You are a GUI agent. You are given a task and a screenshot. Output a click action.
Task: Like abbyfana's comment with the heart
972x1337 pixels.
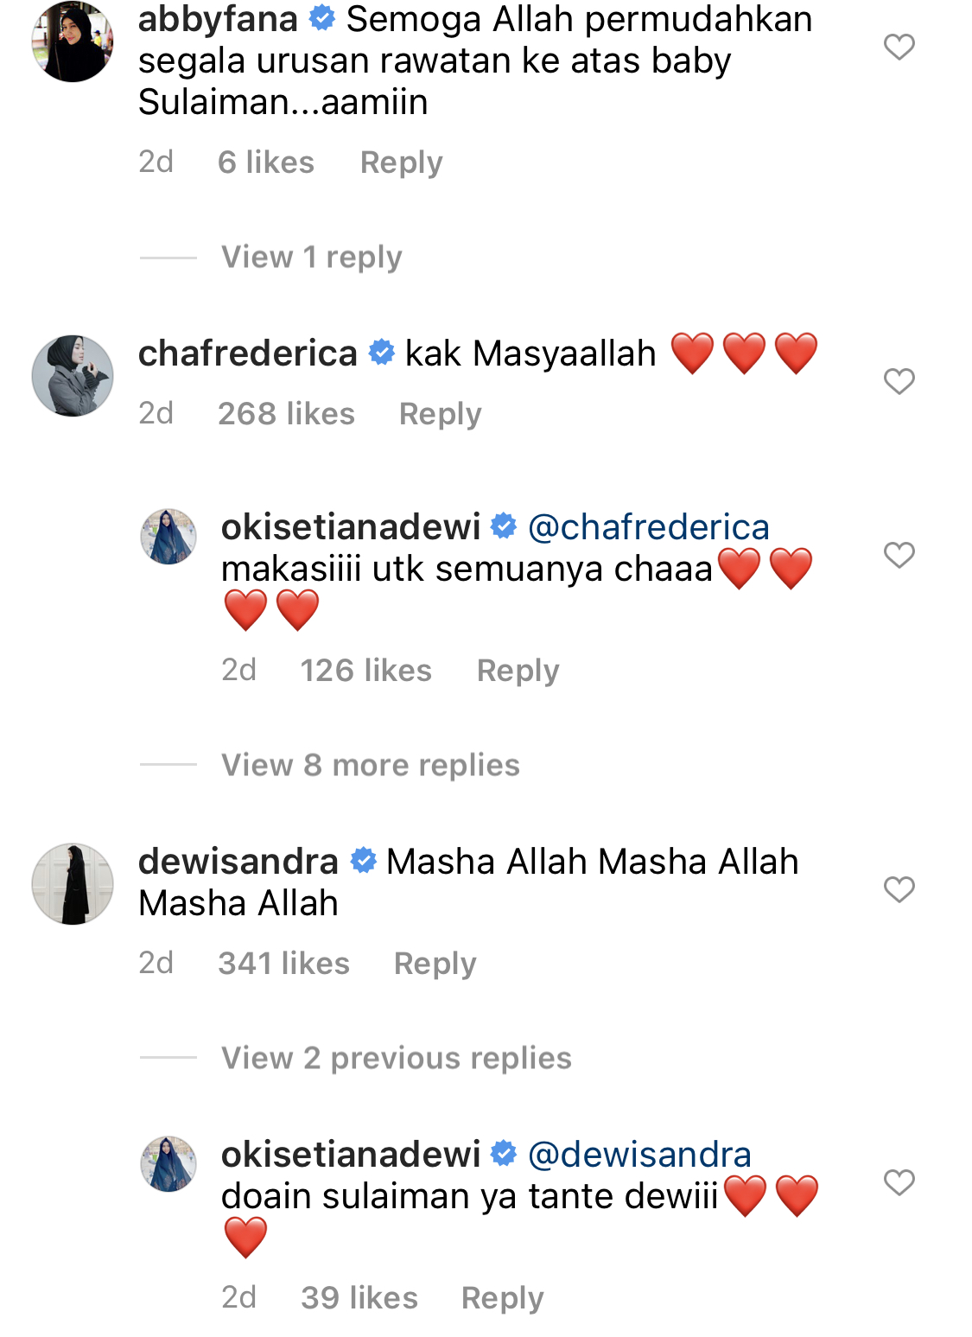pyautogui.click(x=899, y=47)
